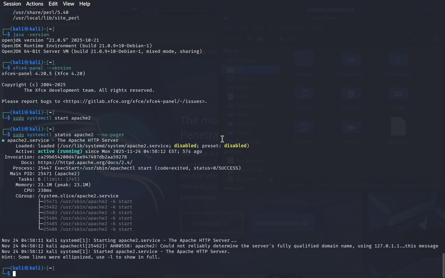Click the last CGroup process 25486 entry
445x278 pixels.
coord(88,229)
